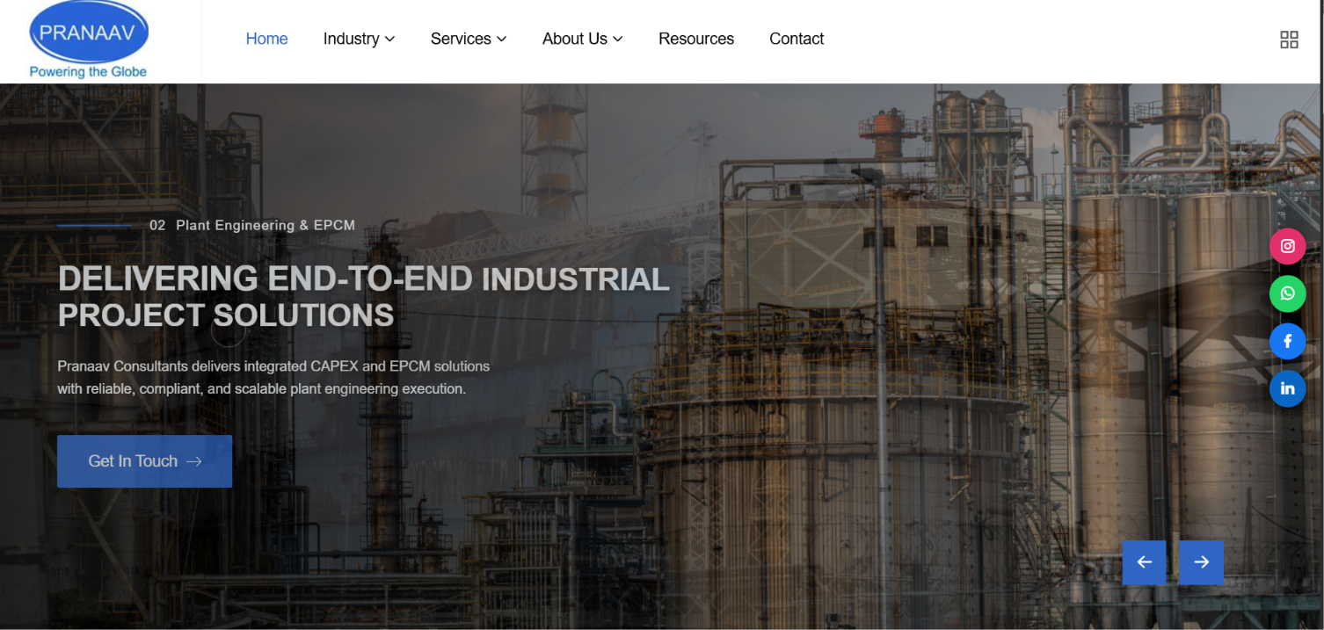This screenshot has width=1324, height=630.
Task: Click the hero heading about end-to-end industrial solutions
Action: pyautogui.click(x=363, y=297)
